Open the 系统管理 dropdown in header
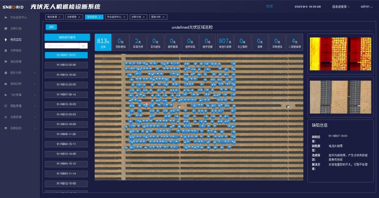379x198 pixels. (340, 7)
